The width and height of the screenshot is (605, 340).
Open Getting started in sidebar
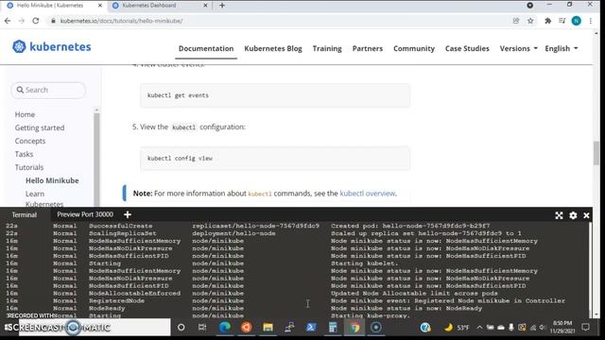click(x=40, y=127)
